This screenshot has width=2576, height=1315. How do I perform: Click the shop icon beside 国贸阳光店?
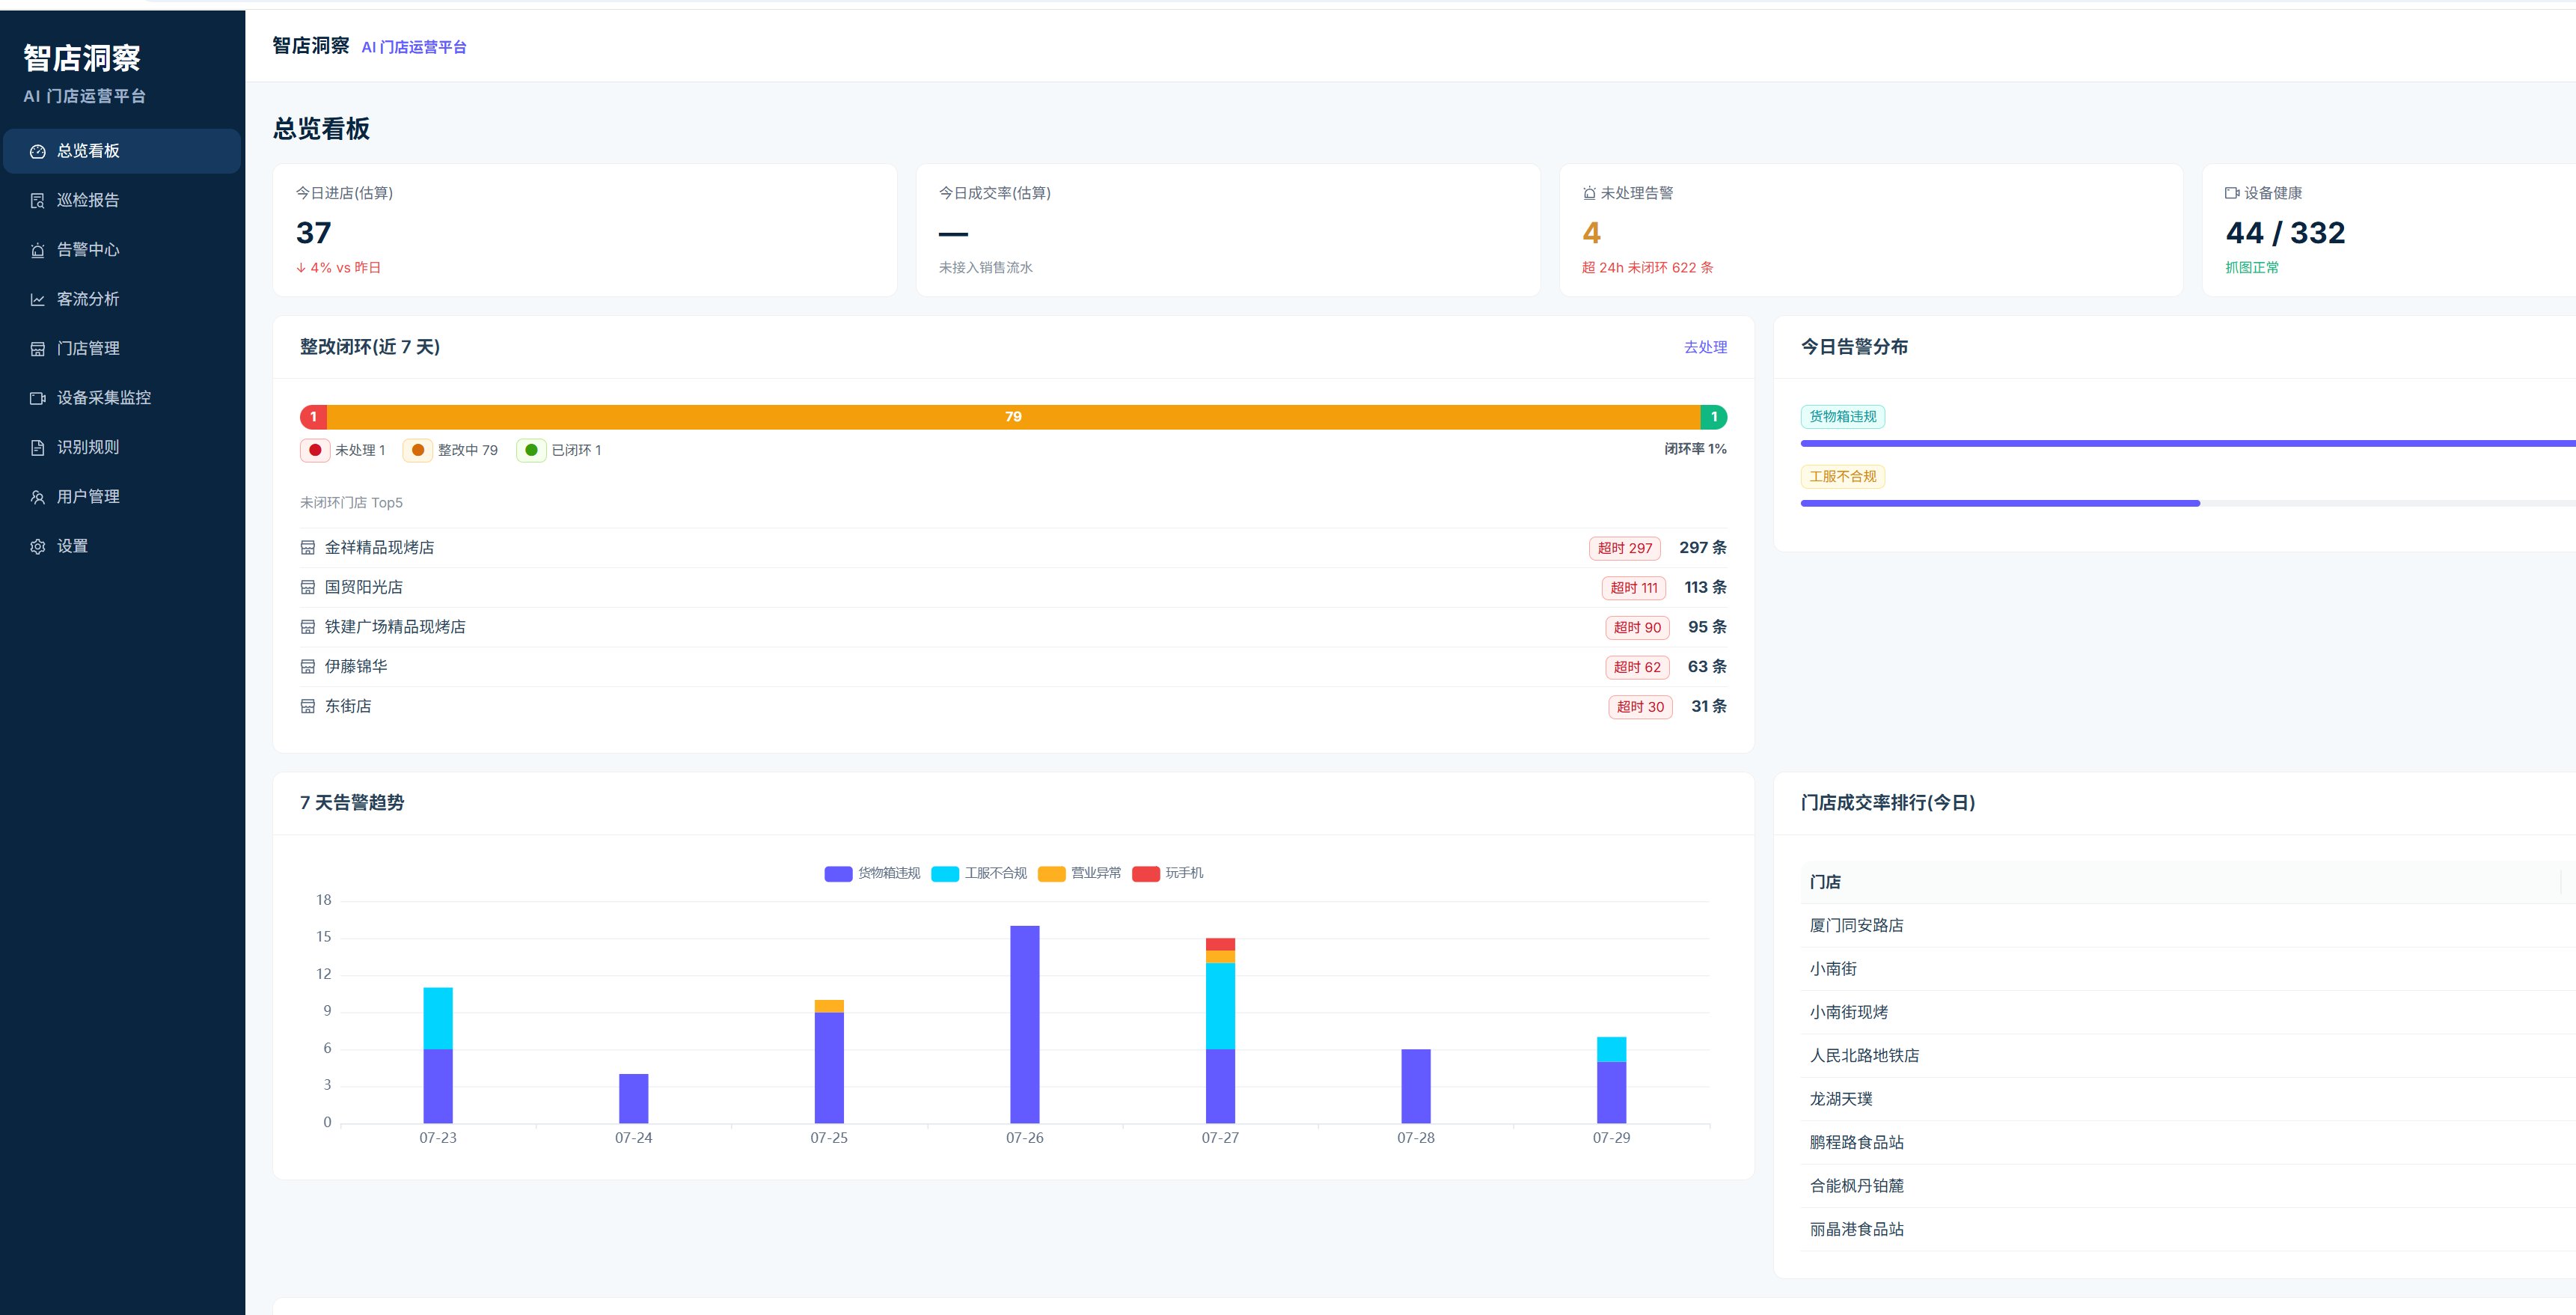pyautogui.click(x=308, y=588)
